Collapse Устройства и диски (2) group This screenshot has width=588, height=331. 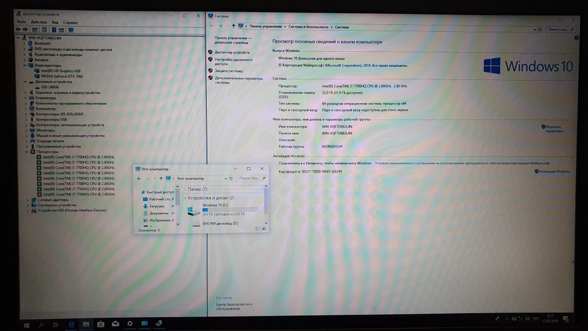(x=185, y=198)
